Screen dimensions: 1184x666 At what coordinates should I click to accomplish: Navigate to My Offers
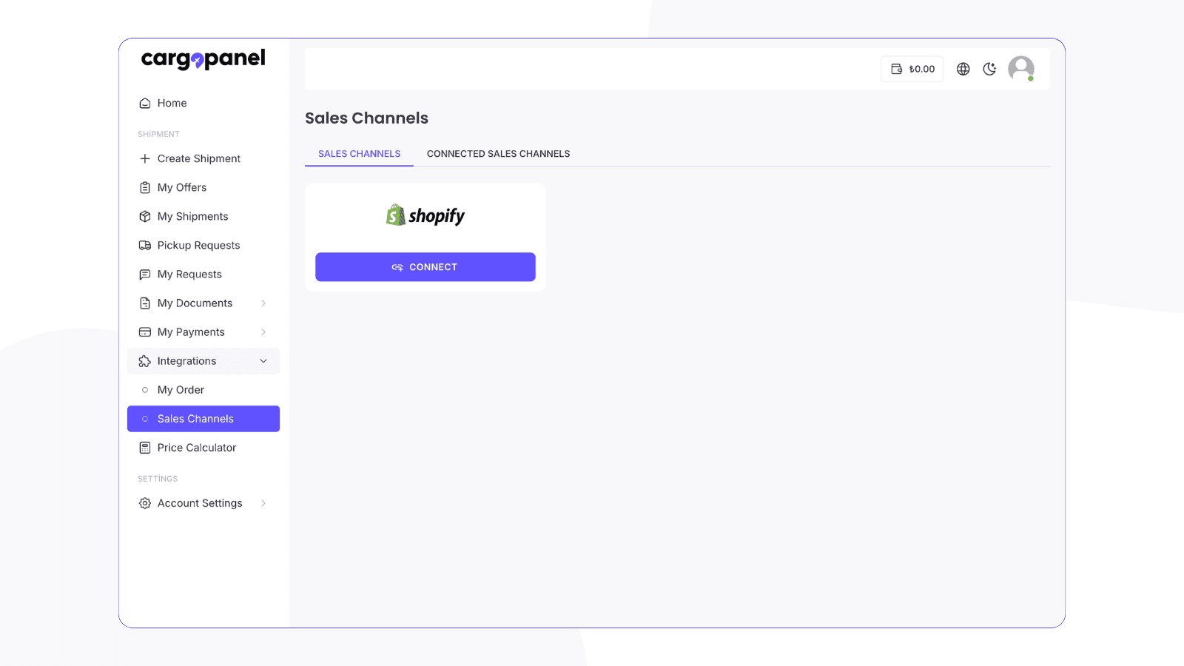181,187
